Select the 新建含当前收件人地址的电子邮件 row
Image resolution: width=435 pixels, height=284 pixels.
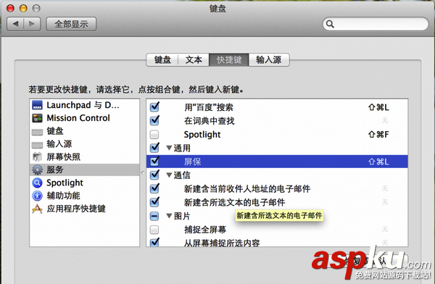(277, 189)
